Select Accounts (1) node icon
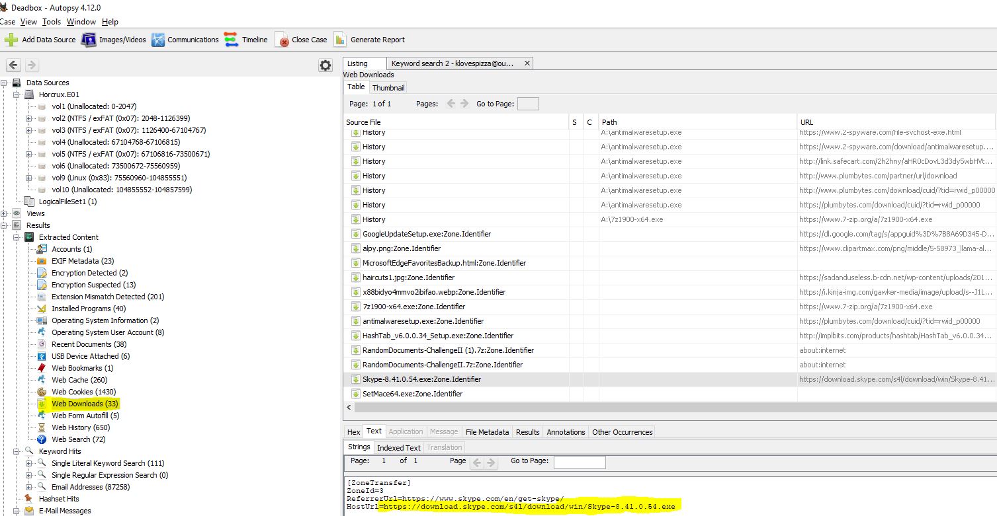Image resolution: width=997 pixels, height=516 pixels. tap(41, 249)
